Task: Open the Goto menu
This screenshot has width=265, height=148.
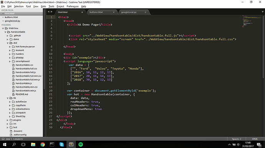Action: point(43,7)
